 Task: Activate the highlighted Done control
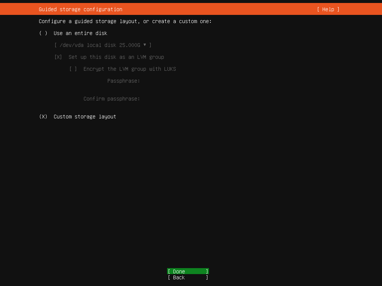pyautogui.click(x=188, y=271)
